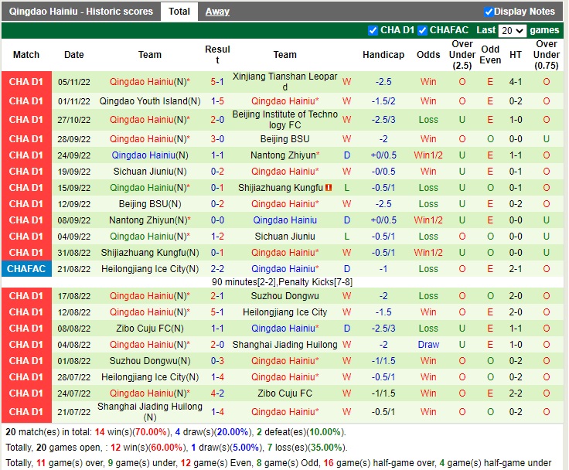Click Beijing Institute of Technology FC link

pyautogui.click(x=284, y=120)
